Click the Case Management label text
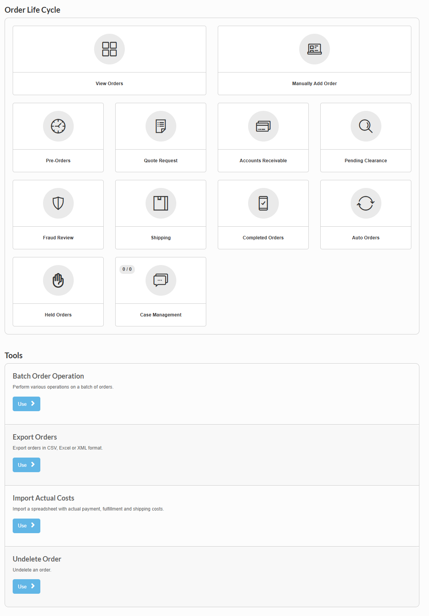 (161, 315)
